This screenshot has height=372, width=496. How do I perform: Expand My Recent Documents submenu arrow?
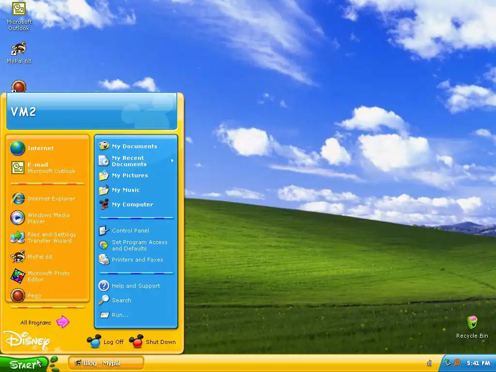pos(172,161)
